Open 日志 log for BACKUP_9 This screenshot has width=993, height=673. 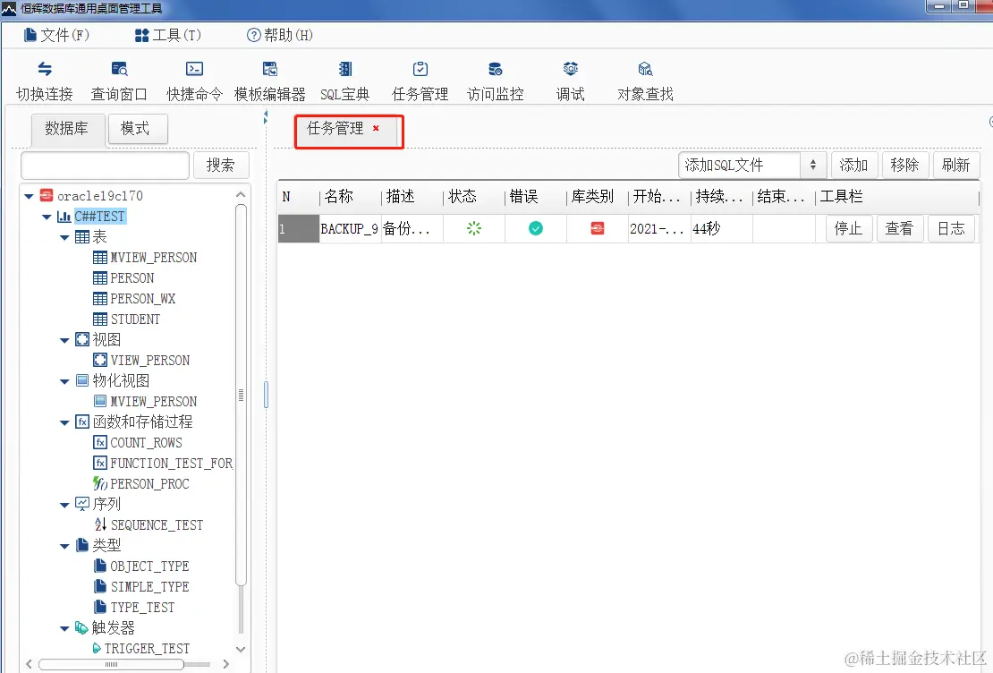point(951,228)
